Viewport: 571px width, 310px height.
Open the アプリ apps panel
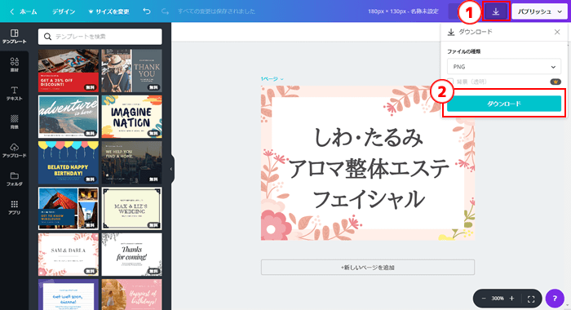coord(14,207)
